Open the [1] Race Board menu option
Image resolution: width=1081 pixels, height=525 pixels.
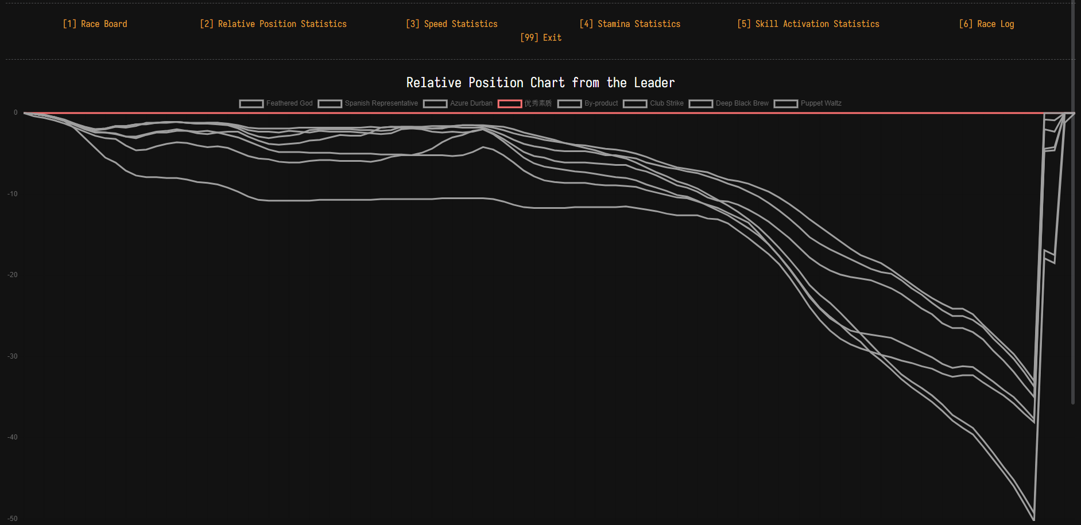tap(95, 24)
